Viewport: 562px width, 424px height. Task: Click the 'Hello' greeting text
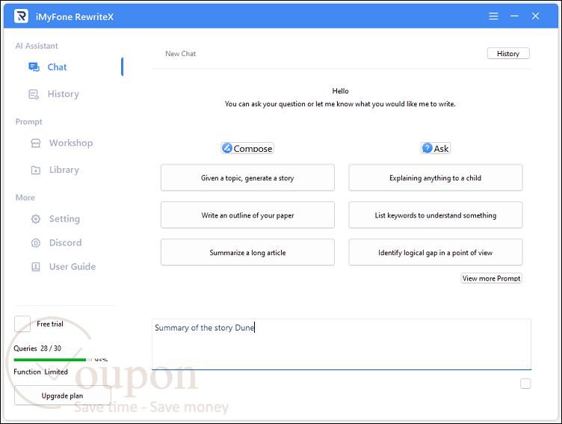(x=341, y=91)
